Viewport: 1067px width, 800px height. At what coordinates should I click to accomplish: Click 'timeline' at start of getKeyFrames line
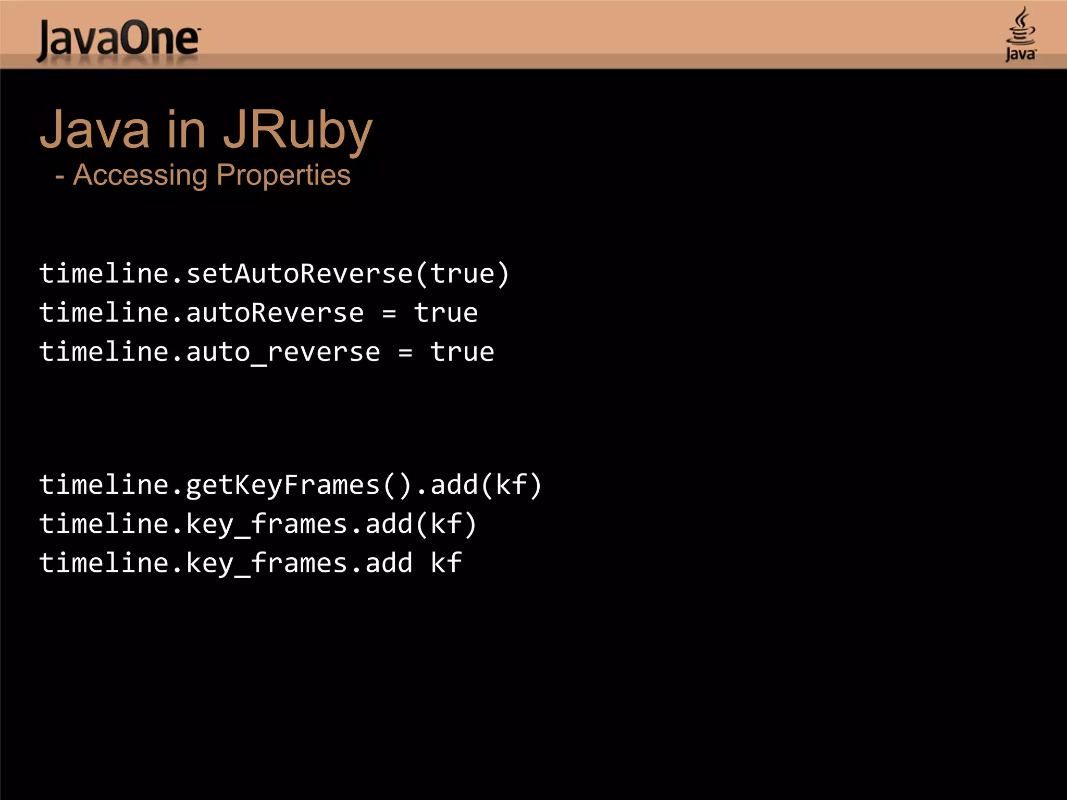coord(104,485)
